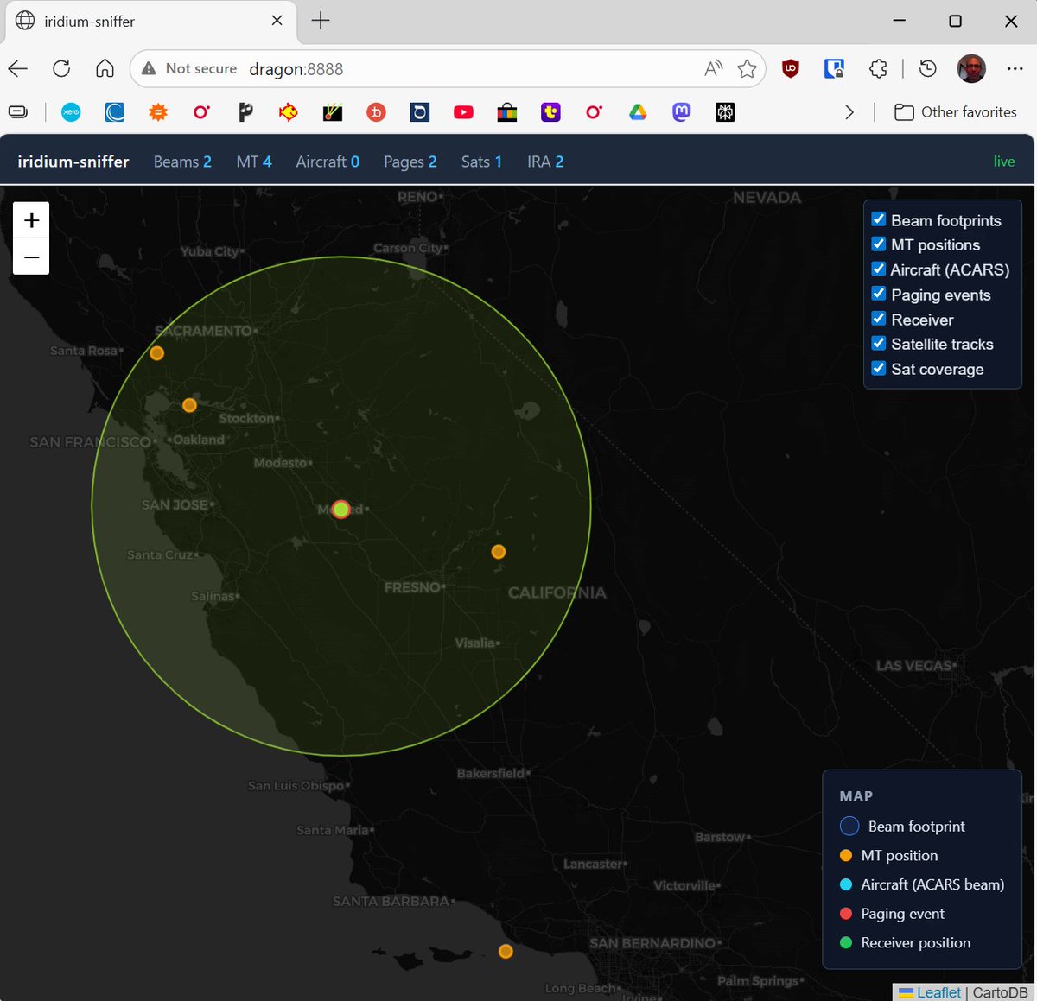
Task: Open the Sats tab
Action: [481, 162]
